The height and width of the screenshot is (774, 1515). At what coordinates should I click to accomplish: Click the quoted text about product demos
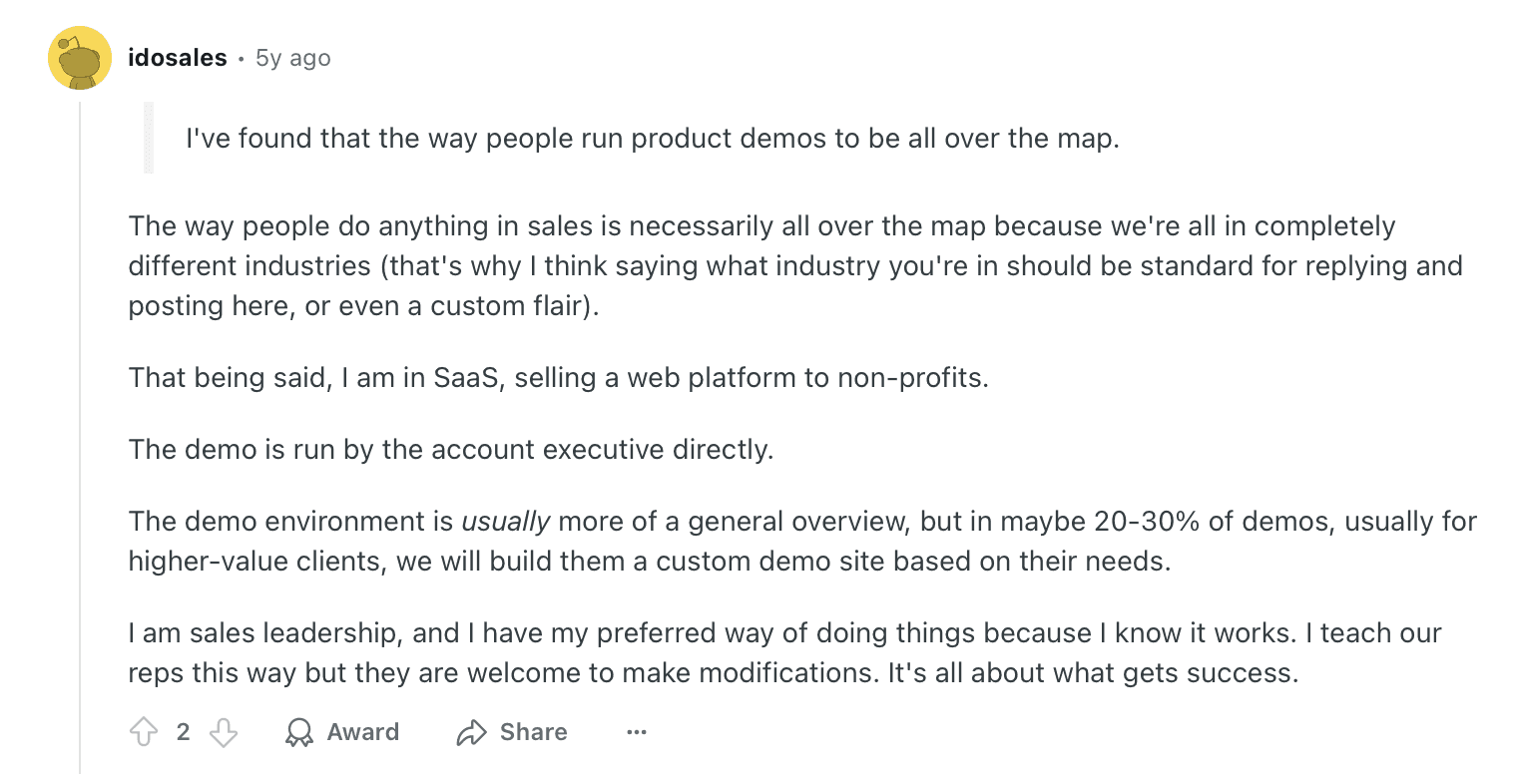coord(653,138)
